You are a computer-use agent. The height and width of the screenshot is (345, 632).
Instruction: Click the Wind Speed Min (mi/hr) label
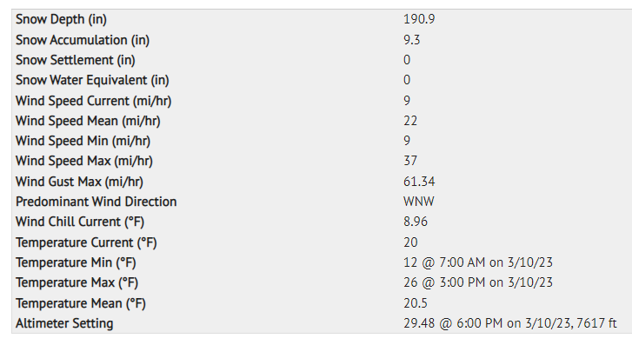[x=83, y=141]
